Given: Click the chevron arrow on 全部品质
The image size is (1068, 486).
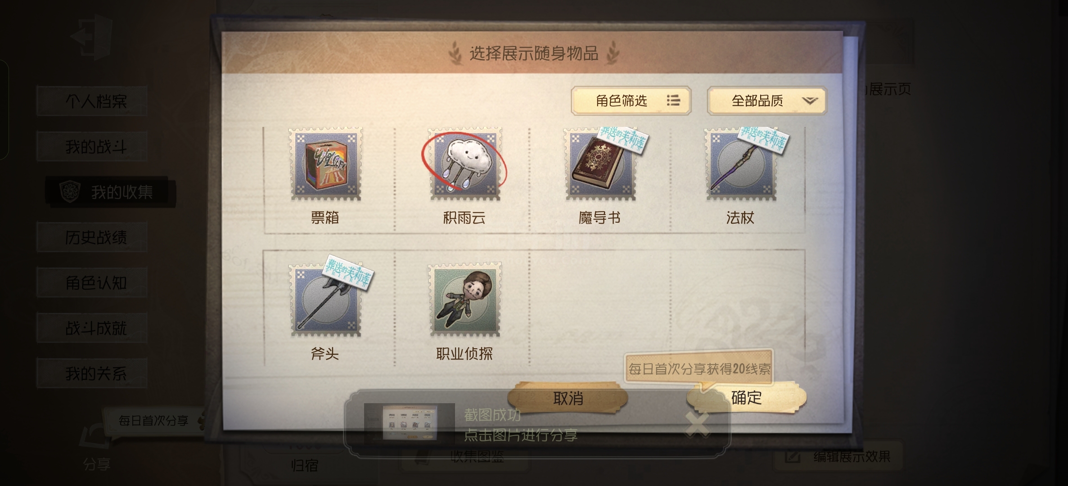Looking at the screenshot, I should (x=810, y=101).
